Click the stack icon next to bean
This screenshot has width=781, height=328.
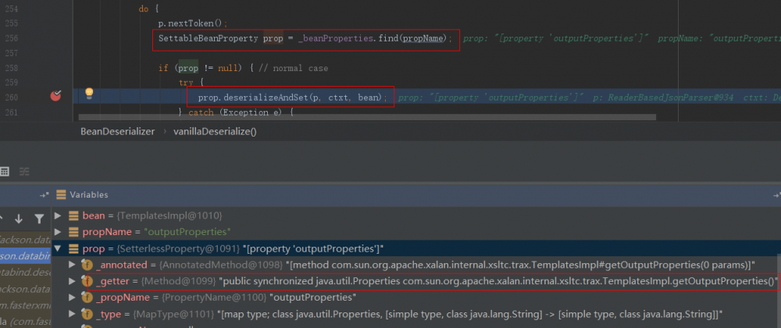coord(73,216)
